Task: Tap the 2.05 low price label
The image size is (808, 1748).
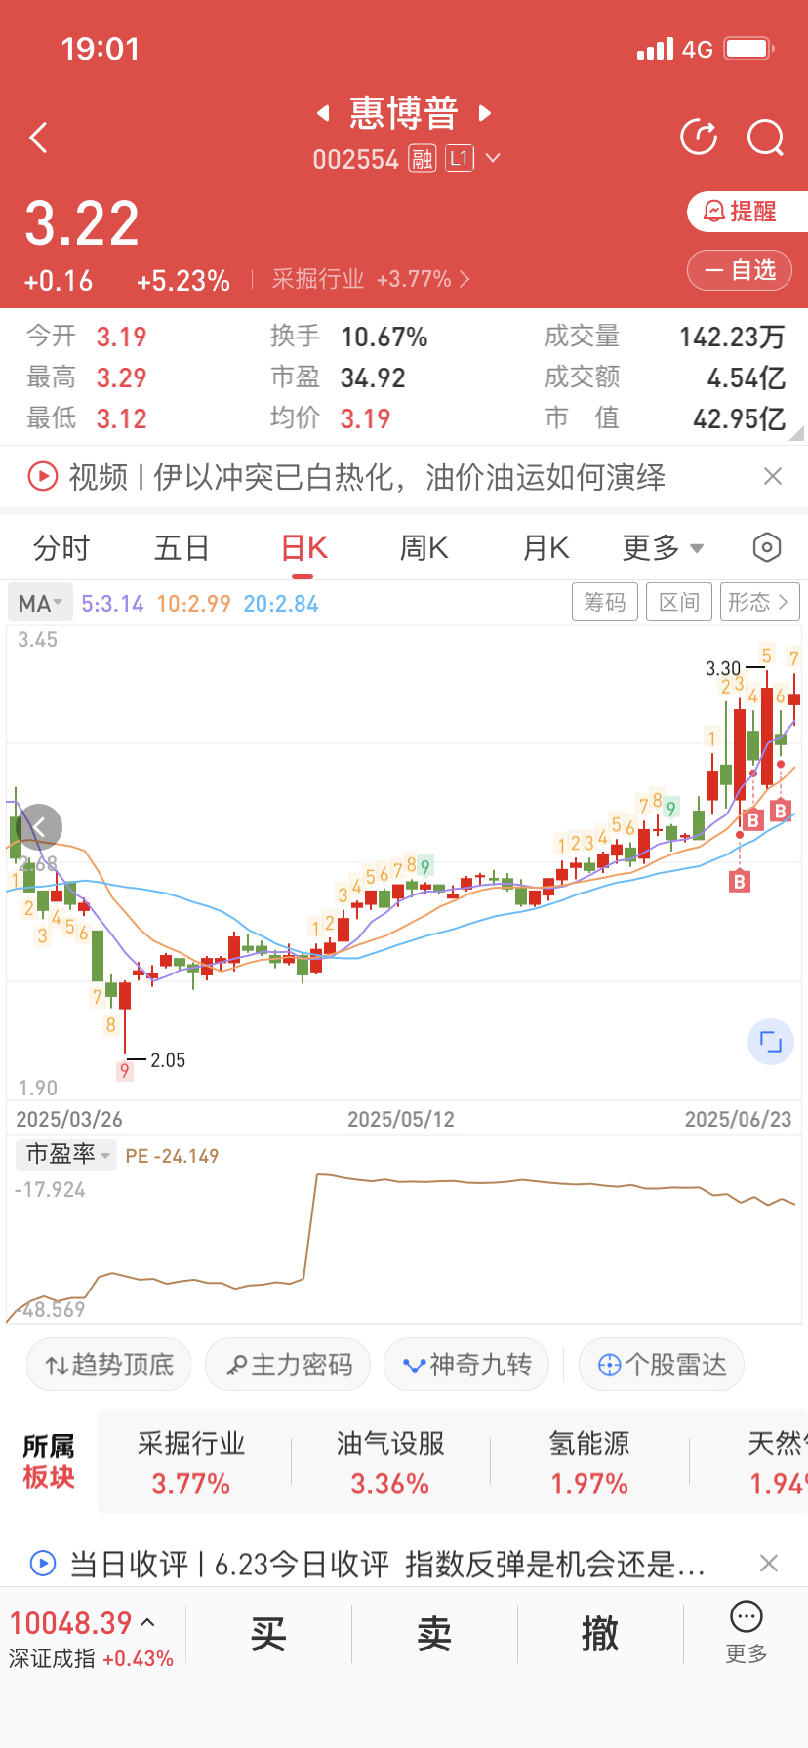Action: pos(168,1060)
